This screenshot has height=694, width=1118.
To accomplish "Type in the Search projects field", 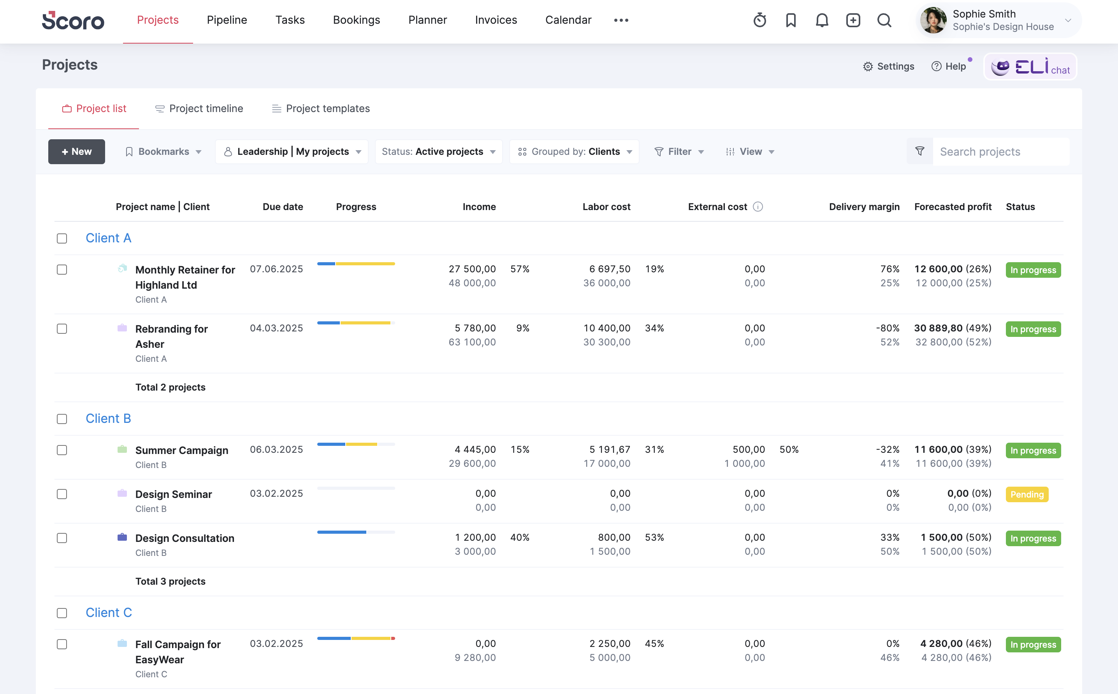I will click(x=1000, y=151).
